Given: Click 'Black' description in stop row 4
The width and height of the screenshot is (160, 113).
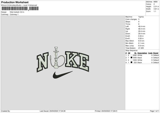Looking at the screenshot, I should point(139,63).
